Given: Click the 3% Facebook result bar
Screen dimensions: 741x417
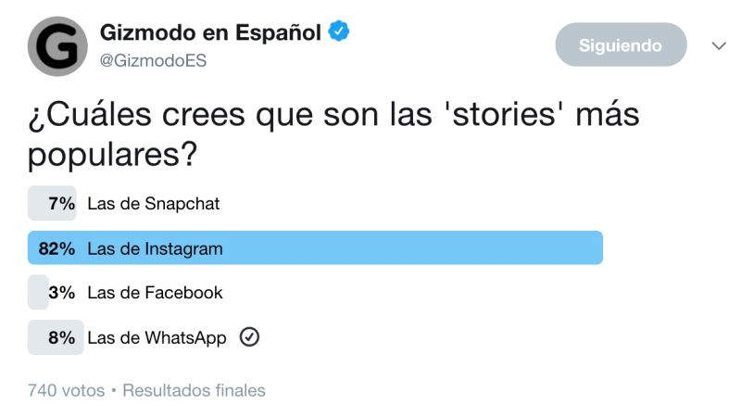Looking at the screenshot, I should (x=38, y=292).
